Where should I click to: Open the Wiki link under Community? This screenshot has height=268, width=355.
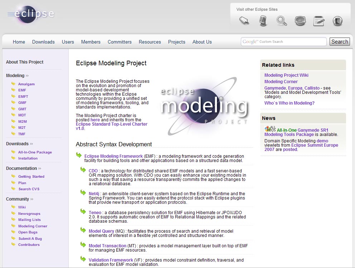click(x=22, y=207)
